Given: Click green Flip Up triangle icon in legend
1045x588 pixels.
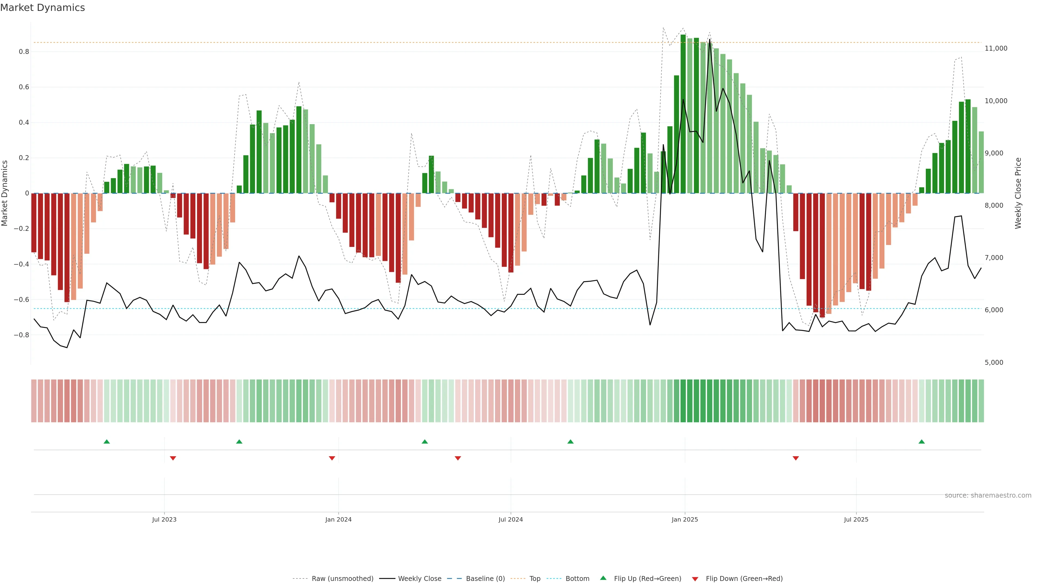Looking at the screenshot, I should tap(603, 578).
